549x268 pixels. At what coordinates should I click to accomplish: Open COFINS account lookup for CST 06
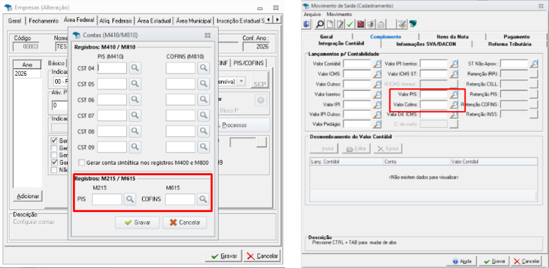[203, 100]
